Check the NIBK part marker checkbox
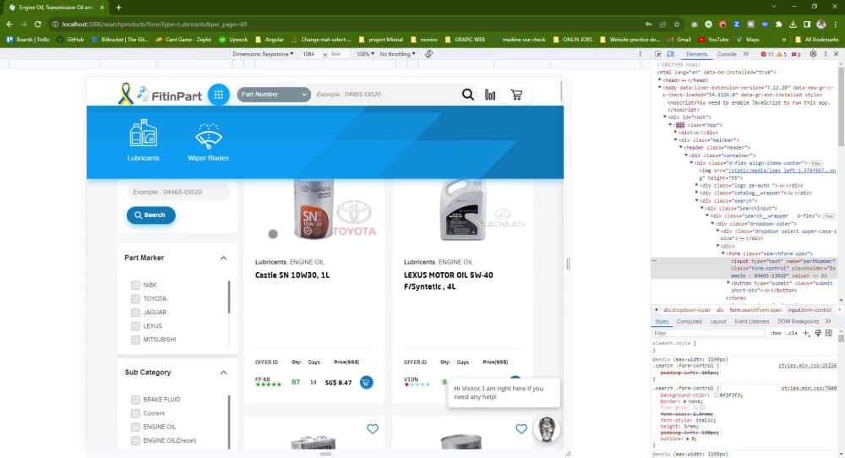Image resolution: width=845 pixels, height=458 pixels. [x=135, y=285]
